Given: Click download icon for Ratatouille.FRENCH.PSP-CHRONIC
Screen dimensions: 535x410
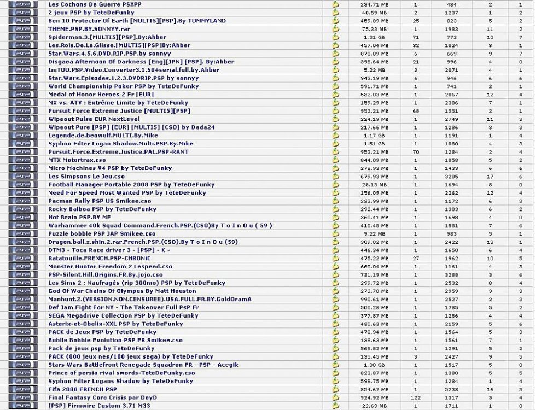Looking at the screenshot, I should pos(336,259).
